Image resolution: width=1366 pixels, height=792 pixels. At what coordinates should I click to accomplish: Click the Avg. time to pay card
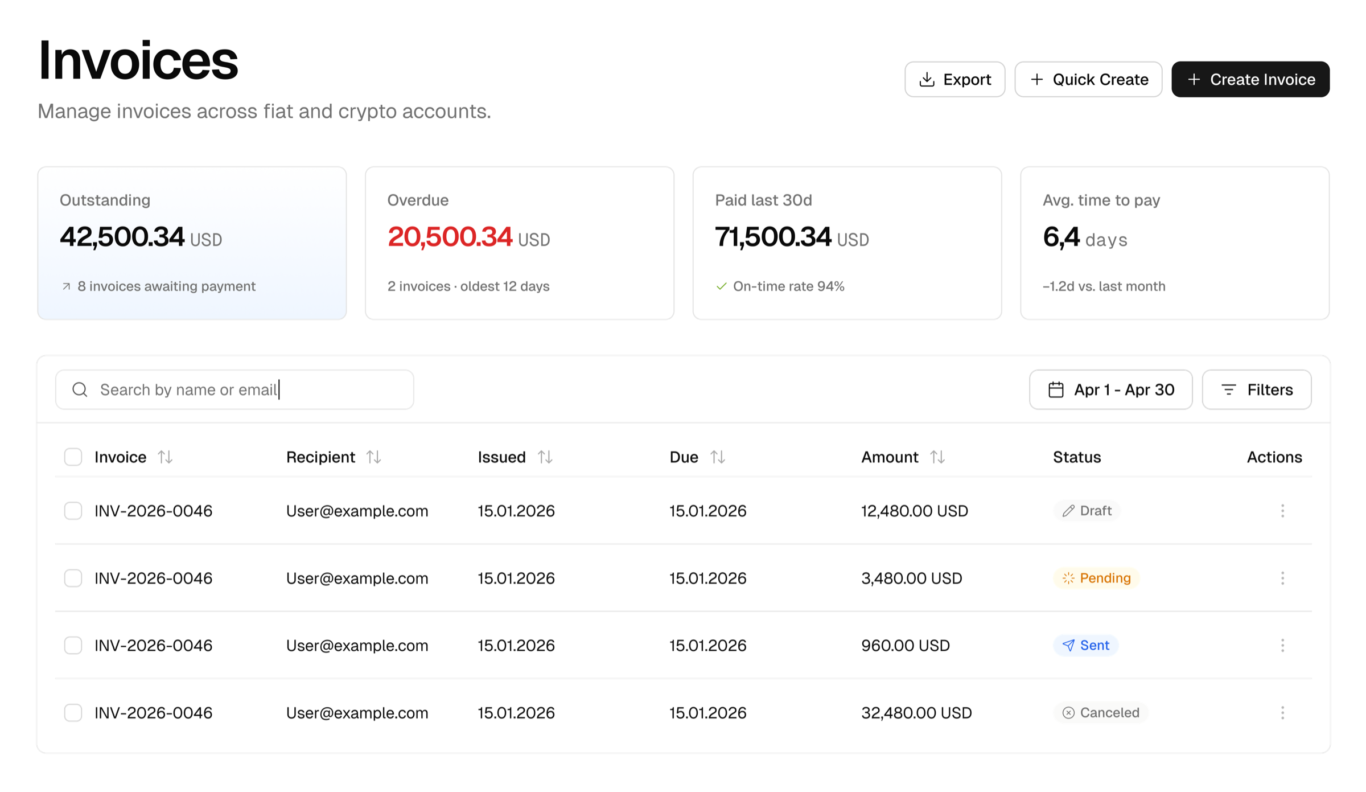[x=1175, y=243]
